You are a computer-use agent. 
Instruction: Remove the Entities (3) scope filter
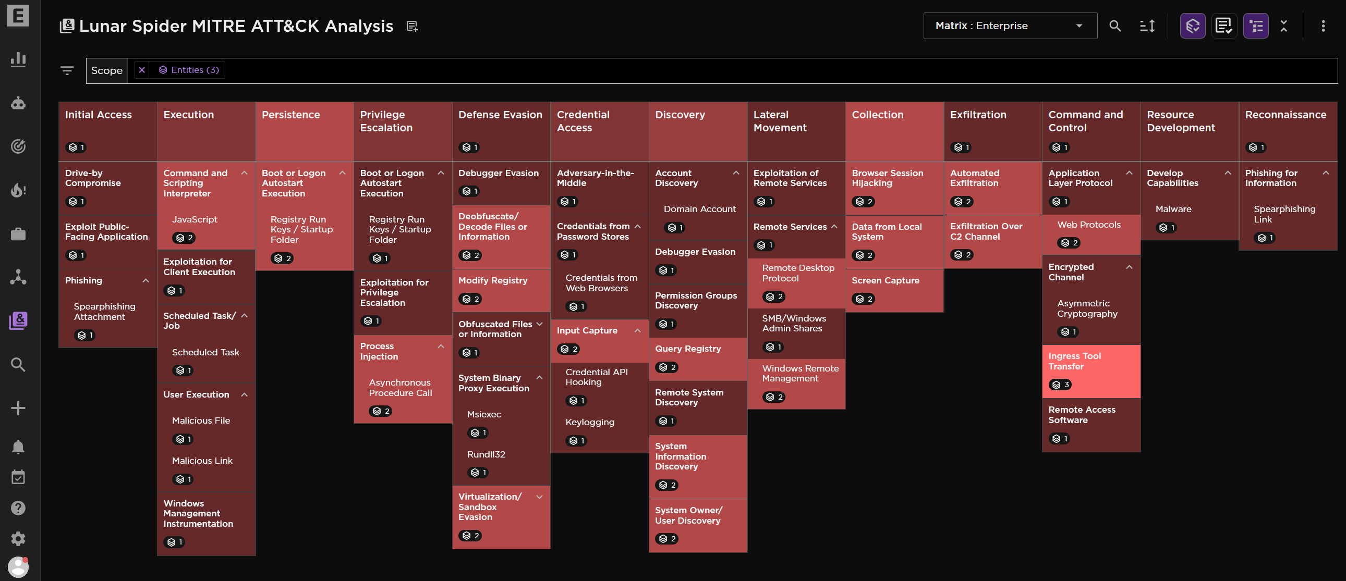[x=142, y=70]
